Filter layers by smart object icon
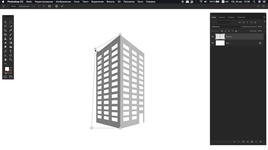Viewport: 268px width, 150px height. (255, 22)
